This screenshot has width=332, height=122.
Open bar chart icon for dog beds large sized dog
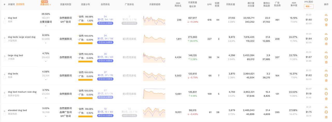(x=326, y=34)
